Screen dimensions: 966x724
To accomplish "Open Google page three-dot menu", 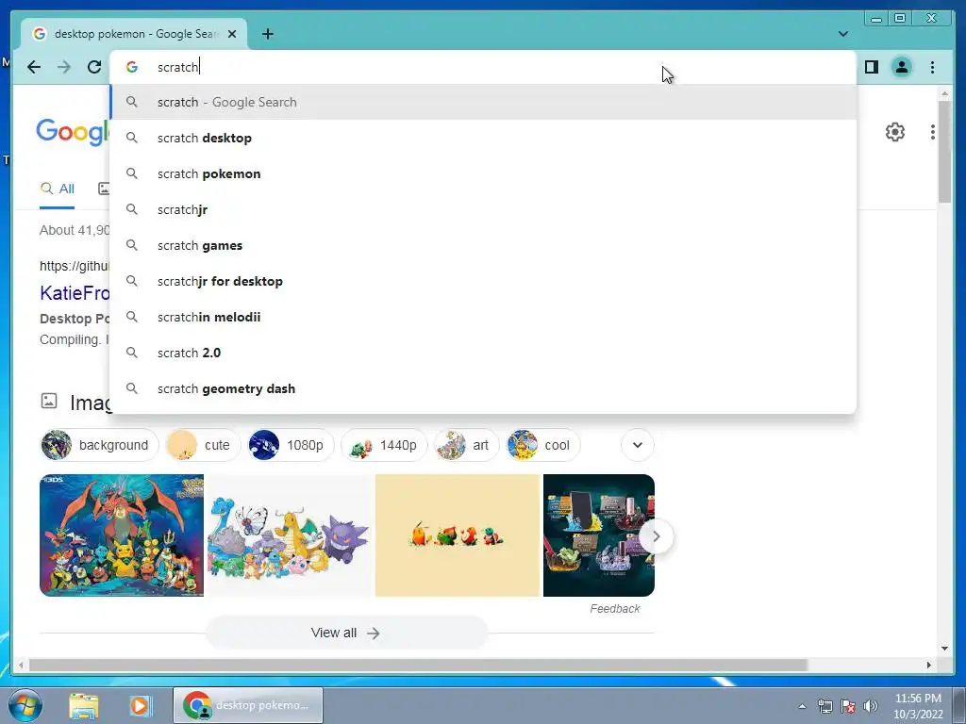I will pos(933,132).
